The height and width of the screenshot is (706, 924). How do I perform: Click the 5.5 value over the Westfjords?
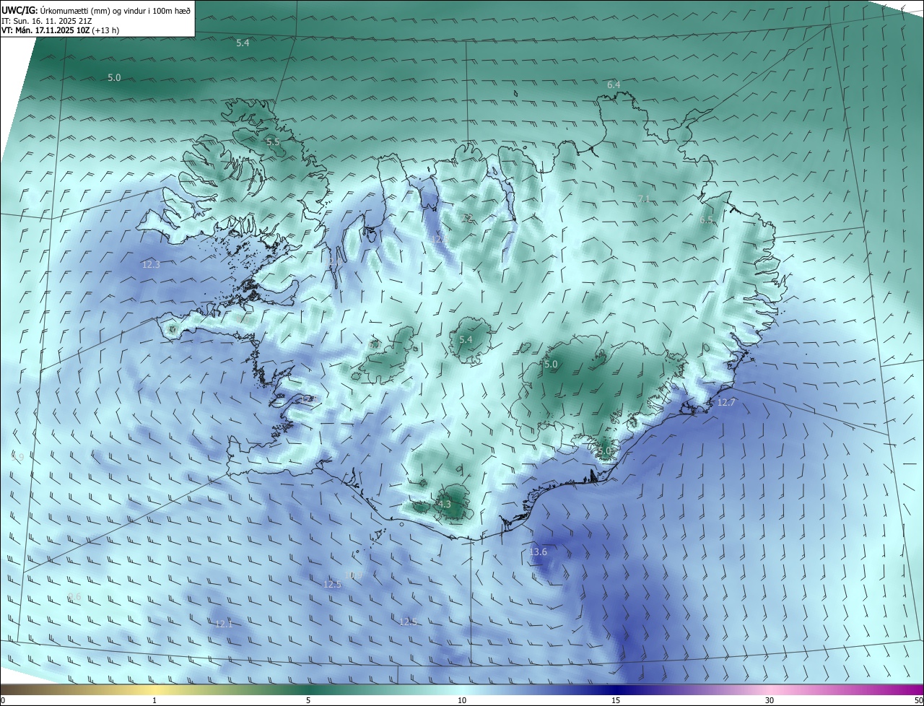pyautogui.click(x=272, y=142)
